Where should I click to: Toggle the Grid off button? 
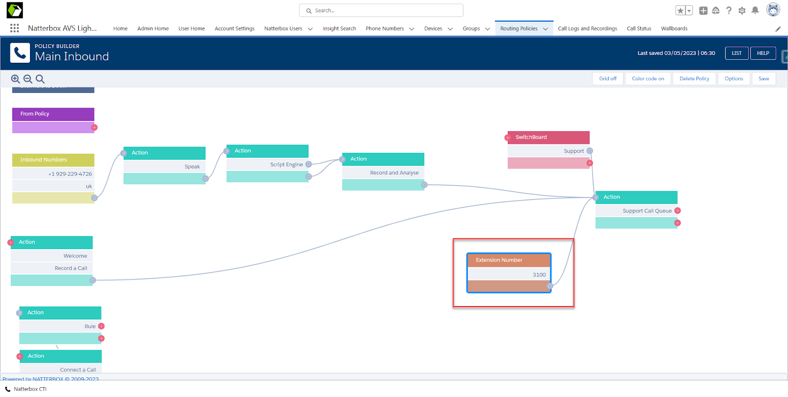tap(608, 79)
